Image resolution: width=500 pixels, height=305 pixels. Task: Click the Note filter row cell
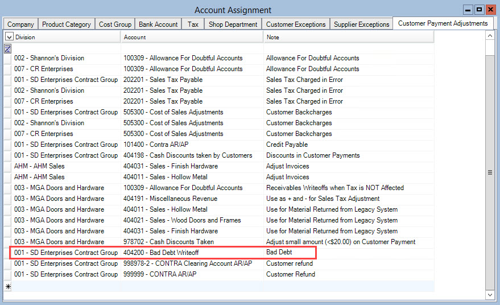349,49
